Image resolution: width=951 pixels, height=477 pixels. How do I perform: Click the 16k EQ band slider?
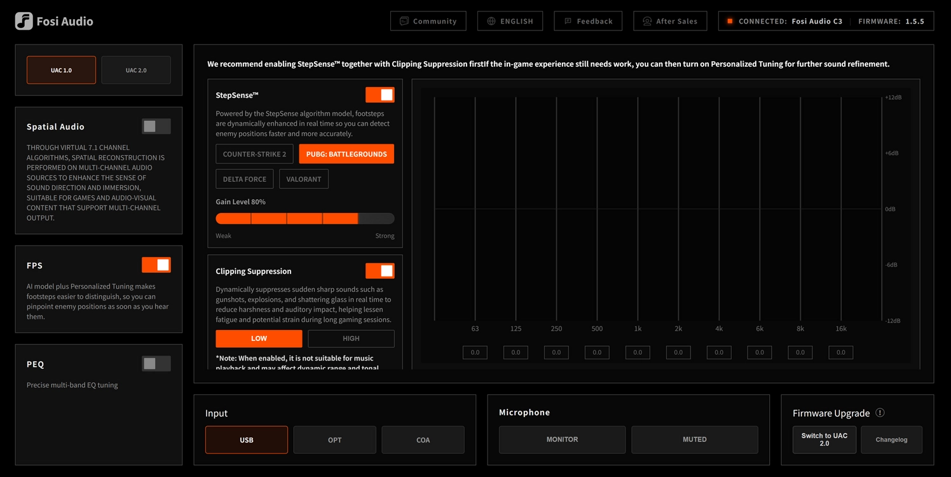click(x=841, y=209)
